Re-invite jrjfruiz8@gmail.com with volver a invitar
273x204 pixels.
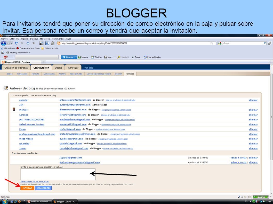tap(238, 158)
